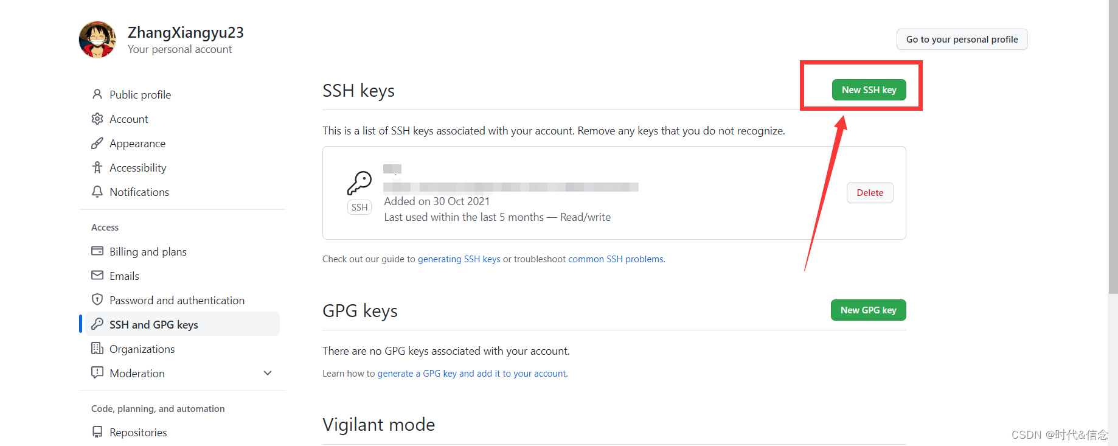Click the Emails envelope icon

coord(97,276)
